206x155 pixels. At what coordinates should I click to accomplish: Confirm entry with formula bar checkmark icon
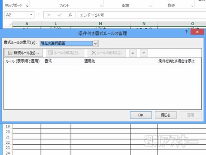click(x=60, y=15)
